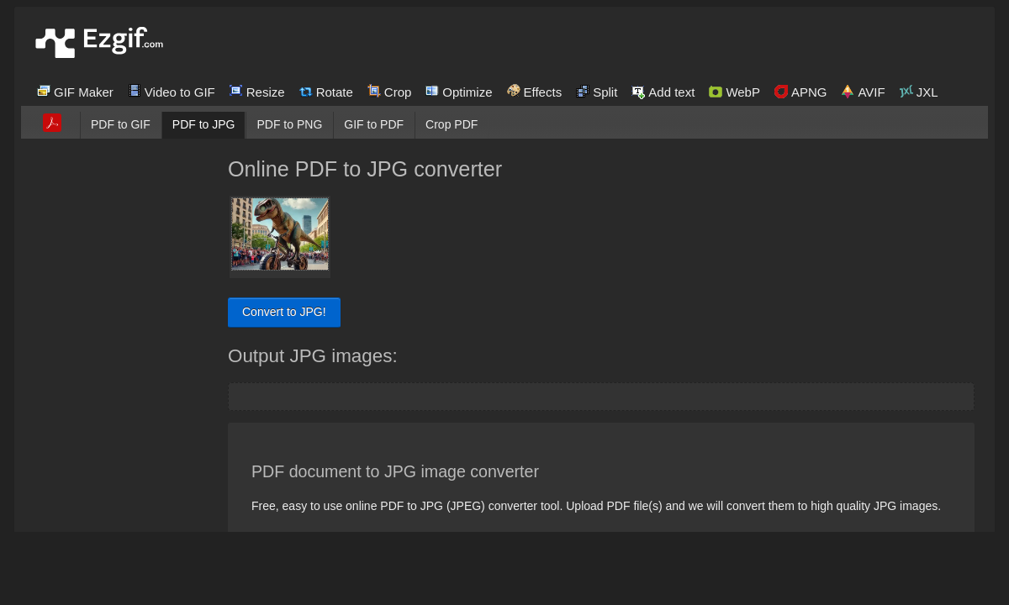Select the GIF Maker tool icon
The height and width of the screenshot is (605, 1009).
43,90
